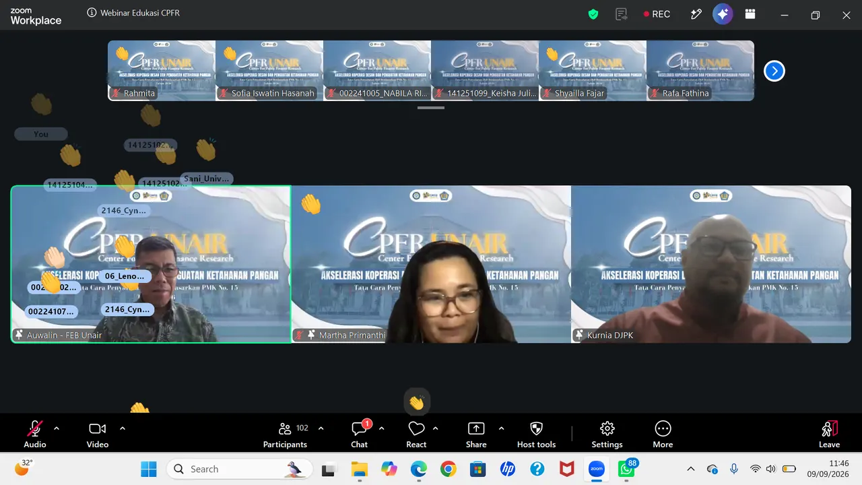Click the taskbar Search box

pyautogui.click(x=239, y=469)
